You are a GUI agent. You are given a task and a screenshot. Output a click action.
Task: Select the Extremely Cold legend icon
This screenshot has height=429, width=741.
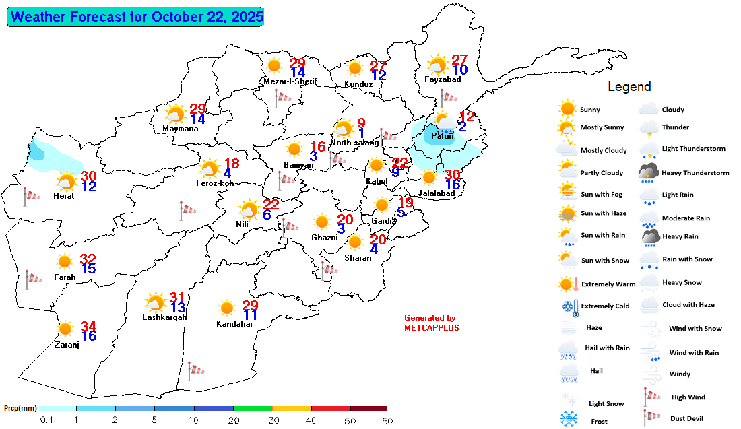point(569,306)
